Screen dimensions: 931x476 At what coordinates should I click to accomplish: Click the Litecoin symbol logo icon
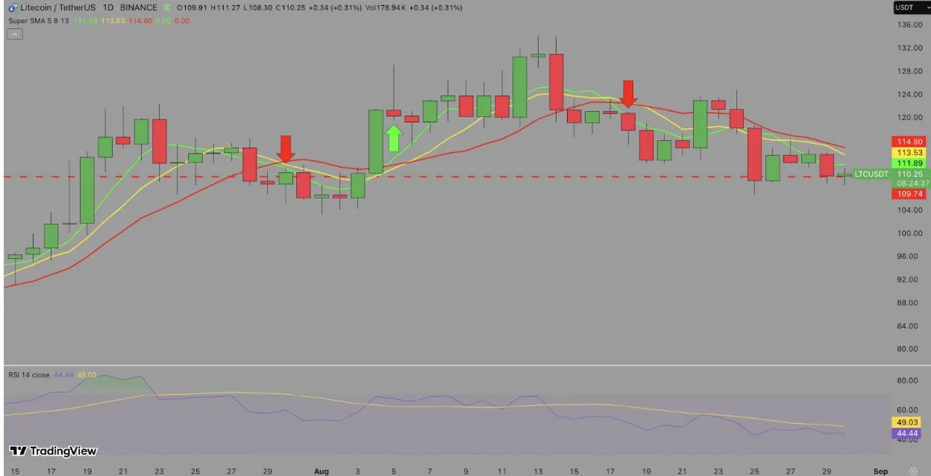pyautogui.click(x=11, y=7)
